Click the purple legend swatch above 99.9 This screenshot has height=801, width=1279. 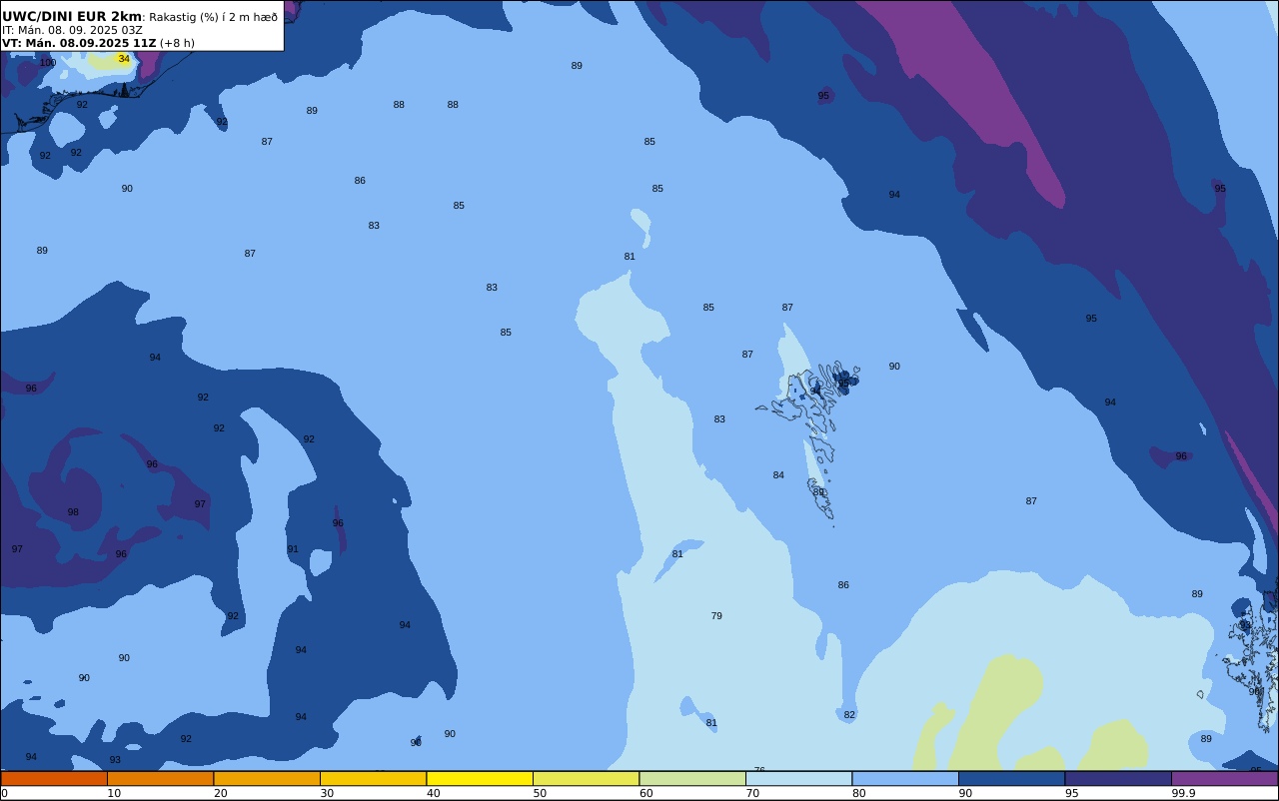1224,778
